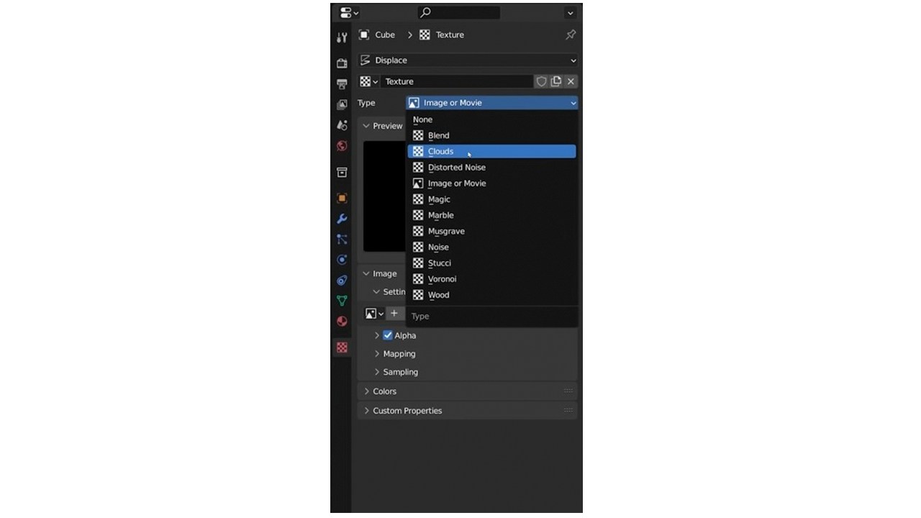The image size is (921, 518).
Task: Select Distorted Noise texture type
Action: [x=492, y=167]
